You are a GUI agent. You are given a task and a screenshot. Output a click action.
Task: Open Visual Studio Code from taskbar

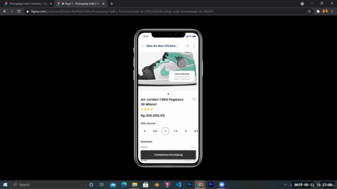[178, 184]
